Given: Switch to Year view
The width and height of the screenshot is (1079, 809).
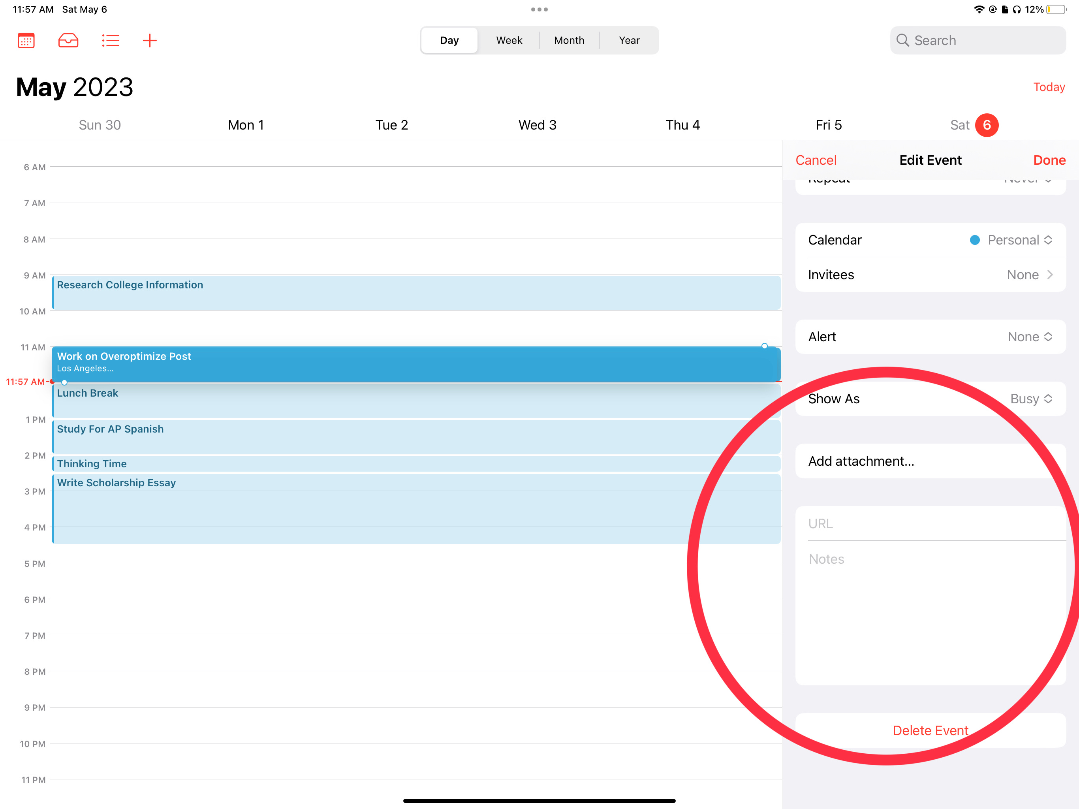Looking at the screenshot, I should click(629, 41).
